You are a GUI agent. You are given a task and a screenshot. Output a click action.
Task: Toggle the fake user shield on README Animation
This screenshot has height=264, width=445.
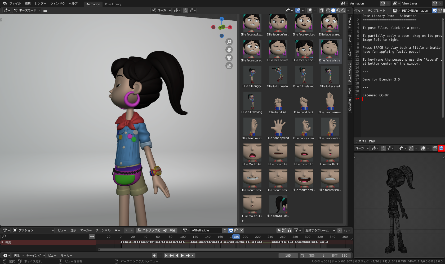(435, 11)
